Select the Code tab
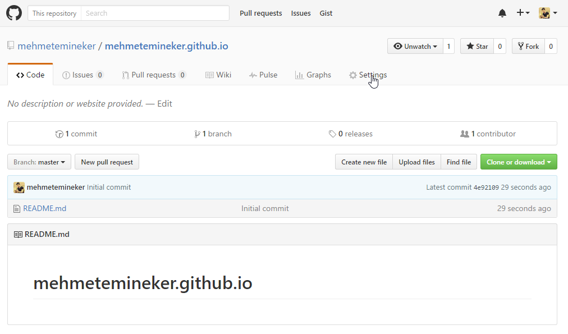The height and width of the screenshot is (334, 568). click(30, 75)
